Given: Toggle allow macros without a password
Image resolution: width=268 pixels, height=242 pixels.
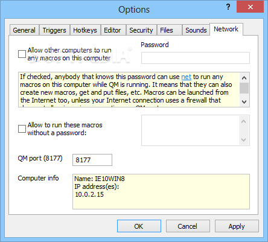Looking at the screenshot, I should (22, 129).
